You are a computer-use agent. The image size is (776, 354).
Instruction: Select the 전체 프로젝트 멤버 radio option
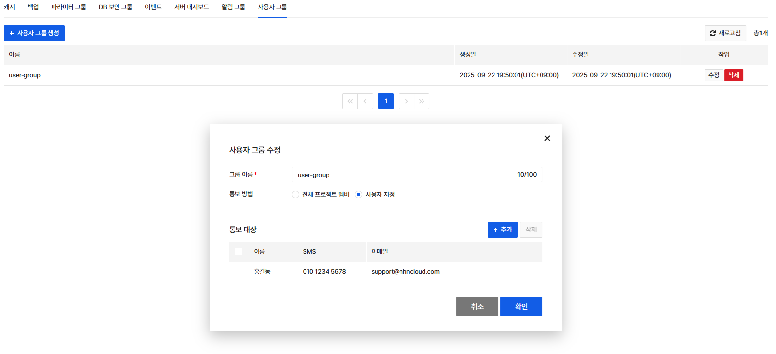coord(295,195)
